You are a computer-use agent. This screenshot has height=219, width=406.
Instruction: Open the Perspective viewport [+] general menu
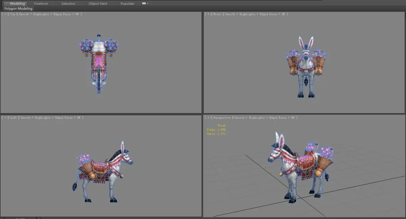pos(208,118)
